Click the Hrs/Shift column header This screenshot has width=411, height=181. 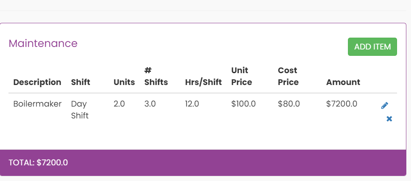[x=204, y=82]
